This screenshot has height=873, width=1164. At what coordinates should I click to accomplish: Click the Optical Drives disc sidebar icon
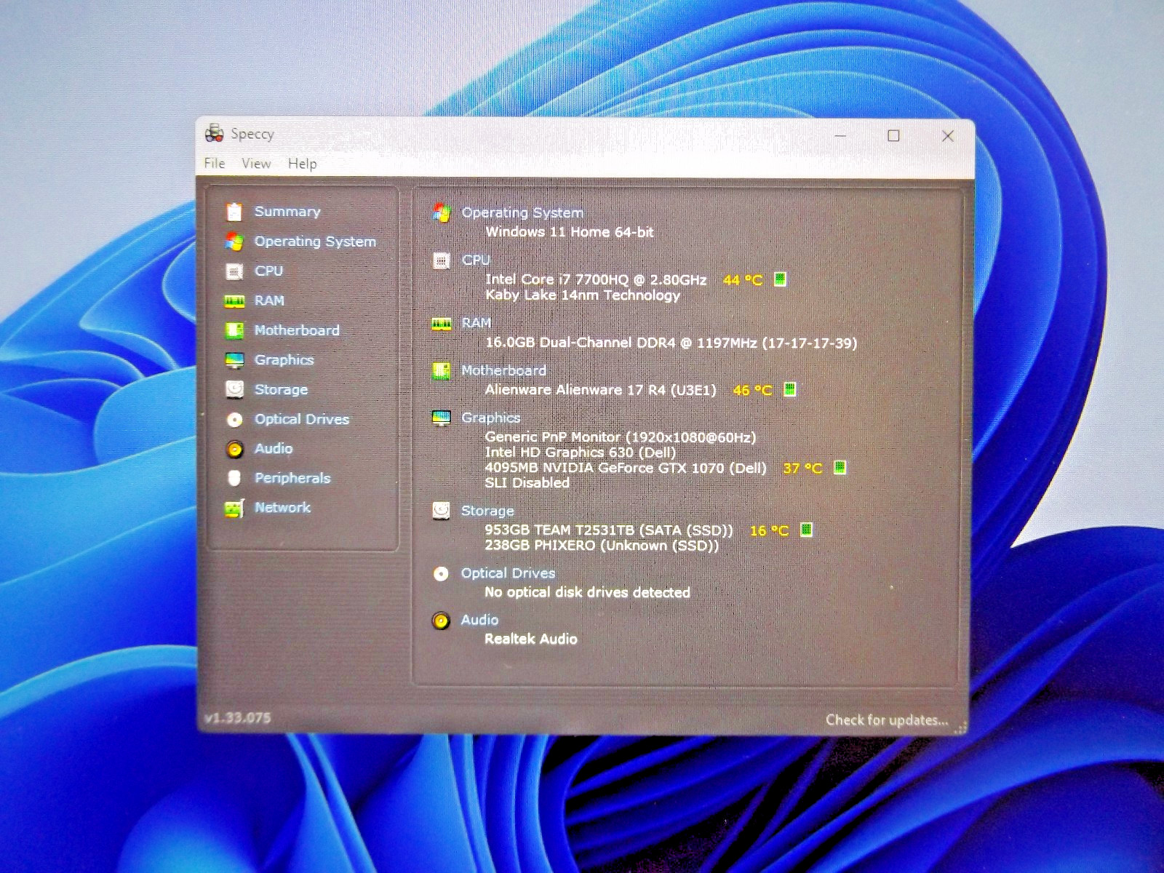click(234, 420)
